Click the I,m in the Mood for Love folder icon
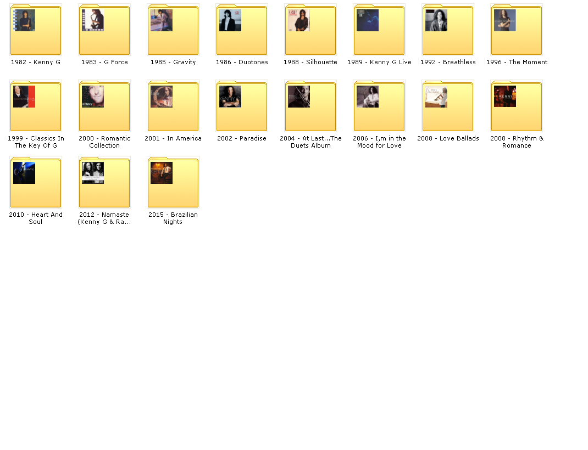This screenshot has height=450, width=588. tap(379, 106)
